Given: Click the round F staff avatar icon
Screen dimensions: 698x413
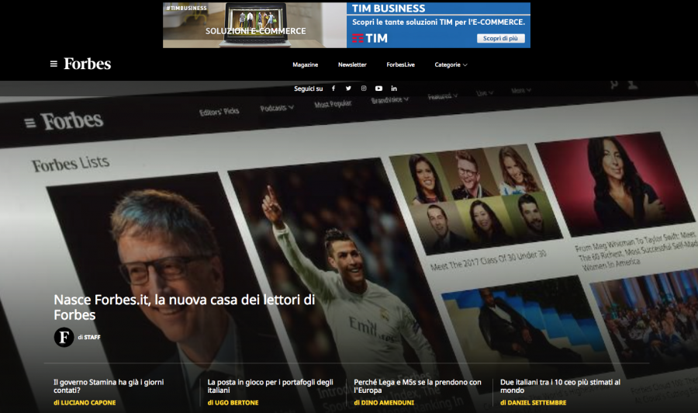Looking at the screenshot, I should (64, 337).
